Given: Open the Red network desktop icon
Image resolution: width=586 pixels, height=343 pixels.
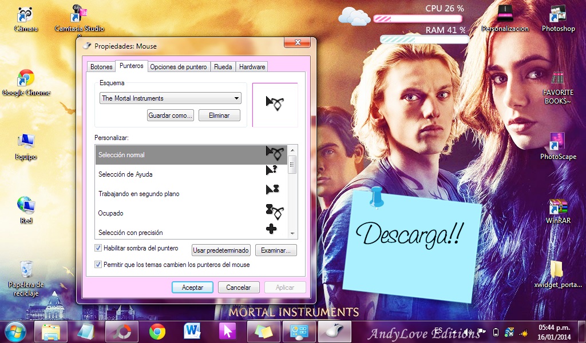Looking at the screenshot, I should (26, 210).
